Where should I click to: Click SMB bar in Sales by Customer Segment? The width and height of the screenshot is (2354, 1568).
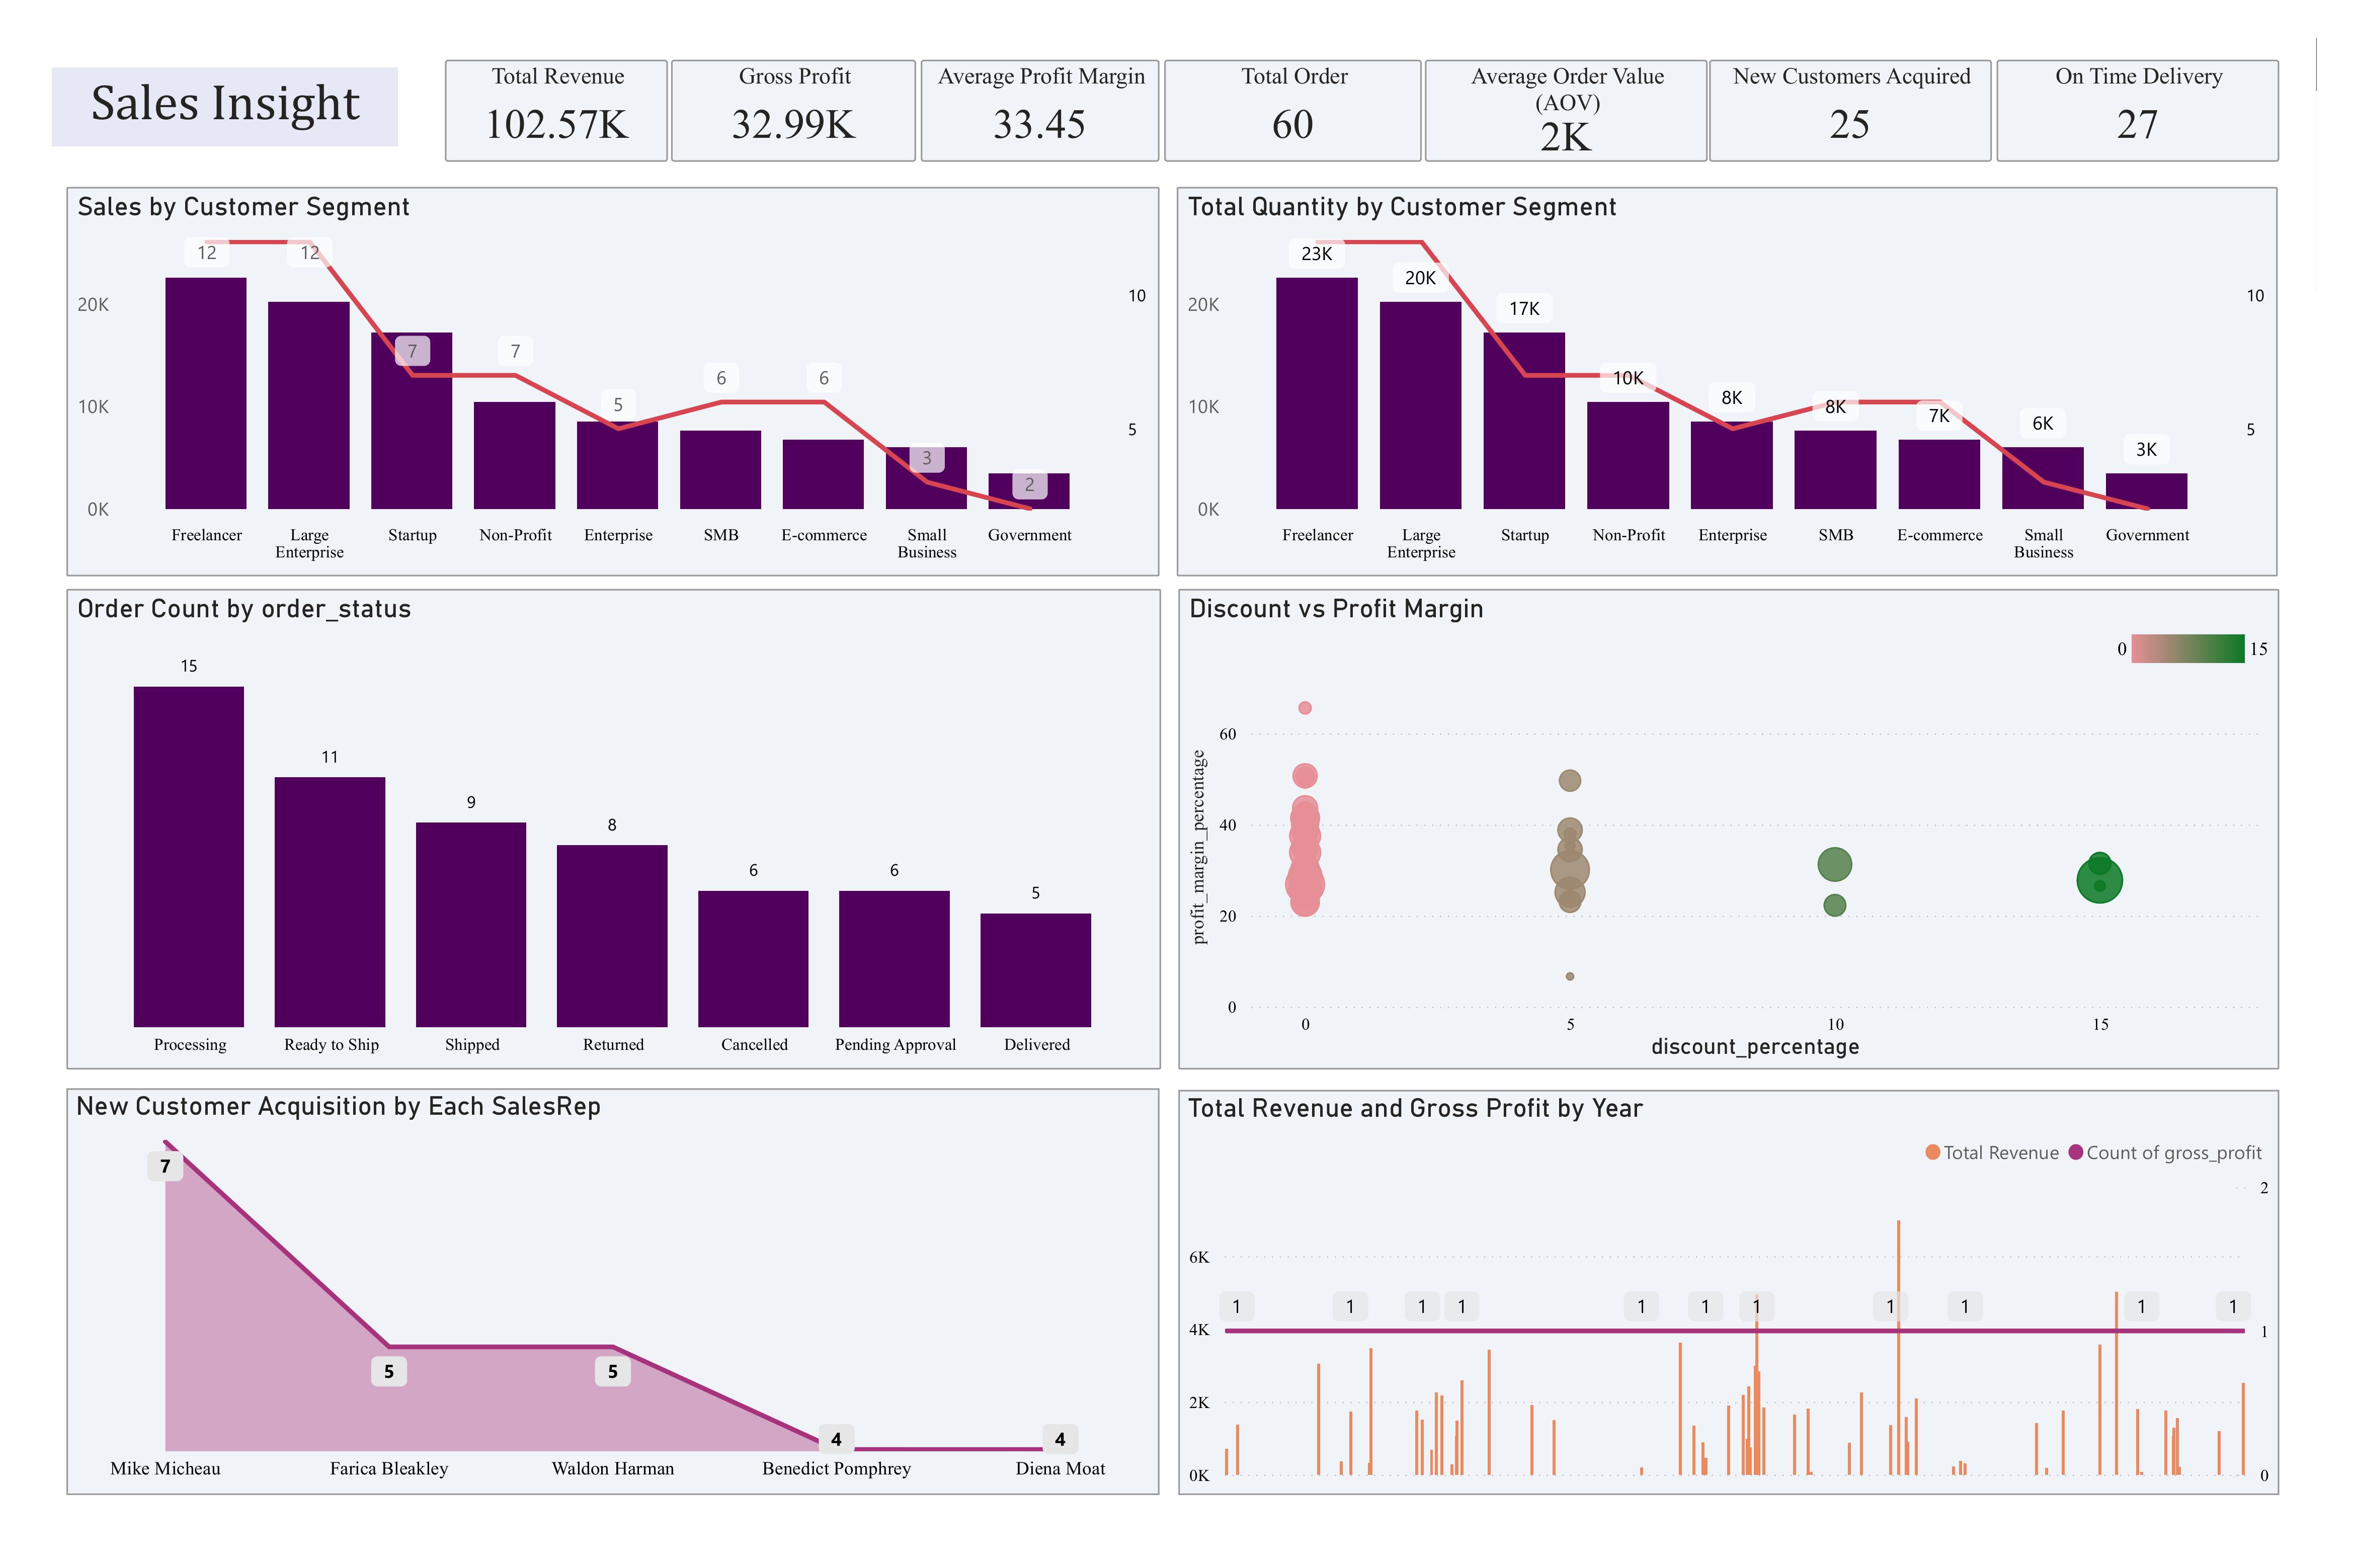720,470
